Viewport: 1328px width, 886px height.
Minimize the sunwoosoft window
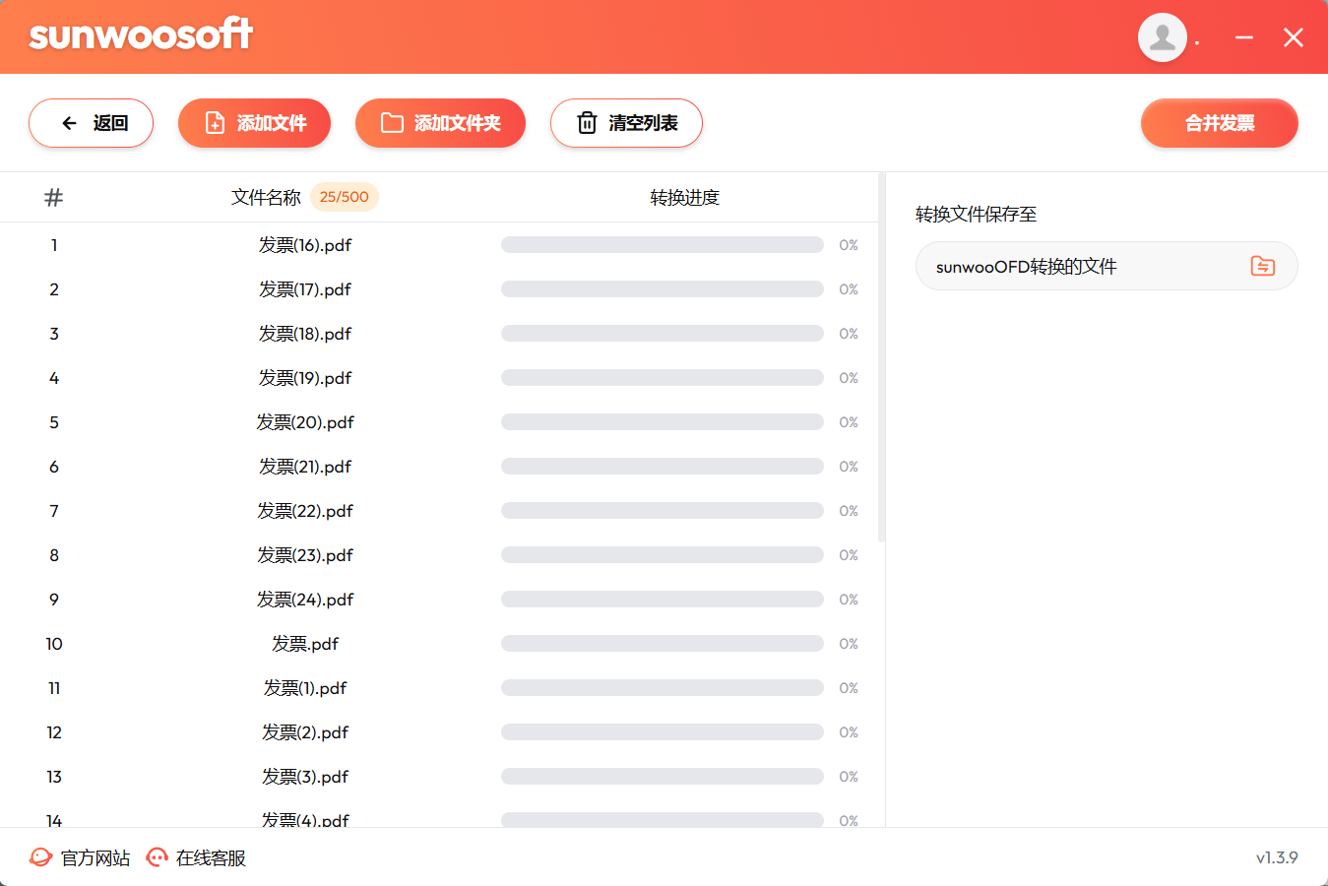[1244, 37]
